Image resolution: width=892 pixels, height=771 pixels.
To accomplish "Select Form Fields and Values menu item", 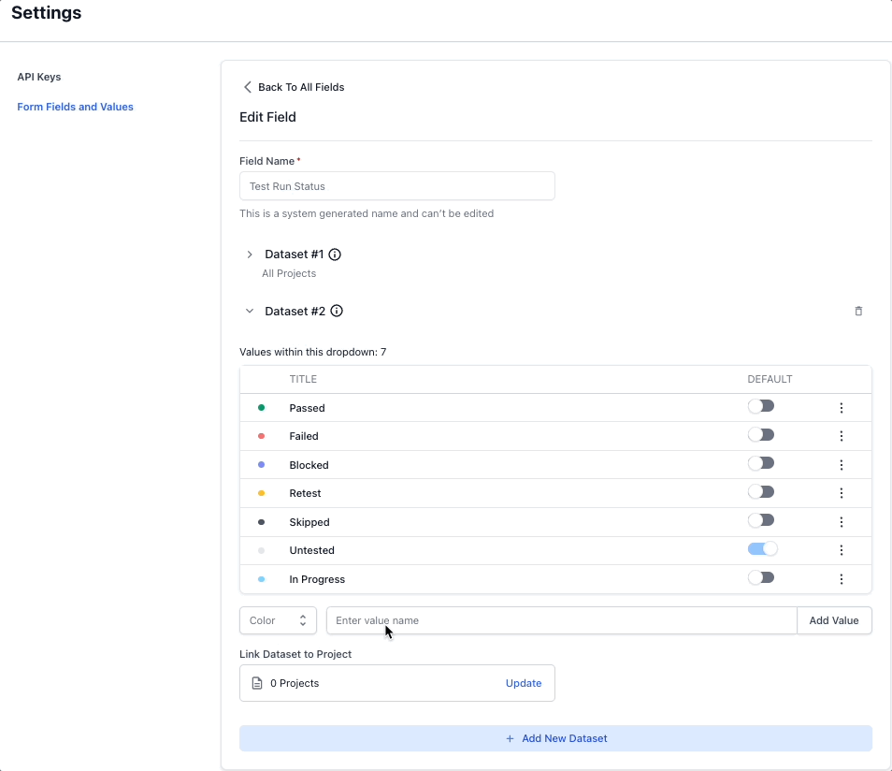I will 75,107.
